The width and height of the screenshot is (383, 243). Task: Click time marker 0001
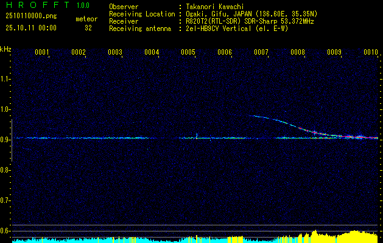(42, 52)
